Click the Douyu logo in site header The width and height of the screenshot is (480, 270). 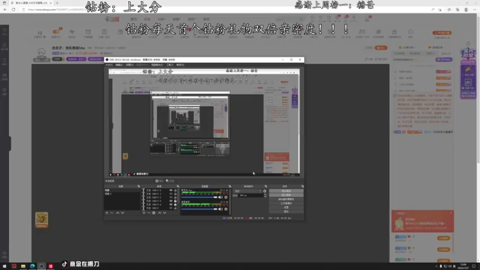(x=113, y=19)
